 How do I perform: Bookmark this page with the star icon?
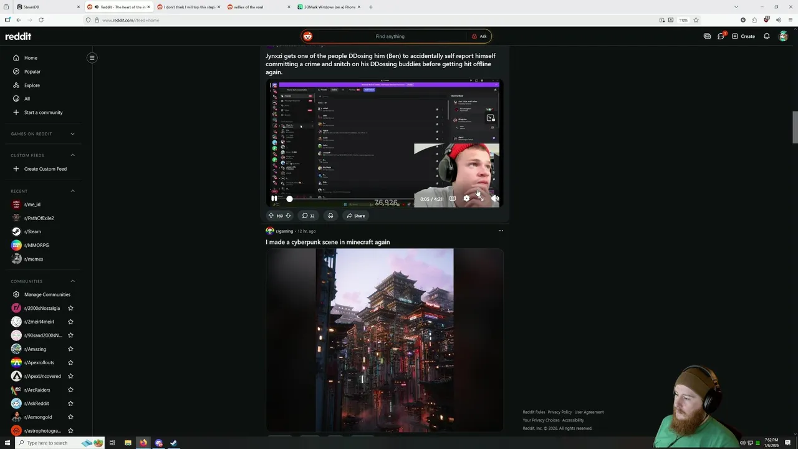[x=696, y=20]
